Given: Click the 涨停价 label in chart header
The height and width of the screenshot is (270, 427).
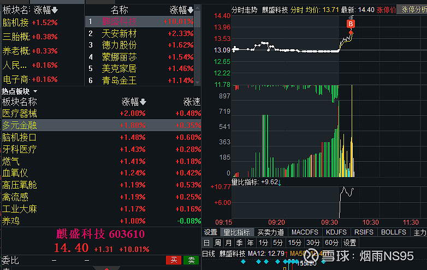Looking at the screenshot, I should pyautogui.click(x=386, y=10).
